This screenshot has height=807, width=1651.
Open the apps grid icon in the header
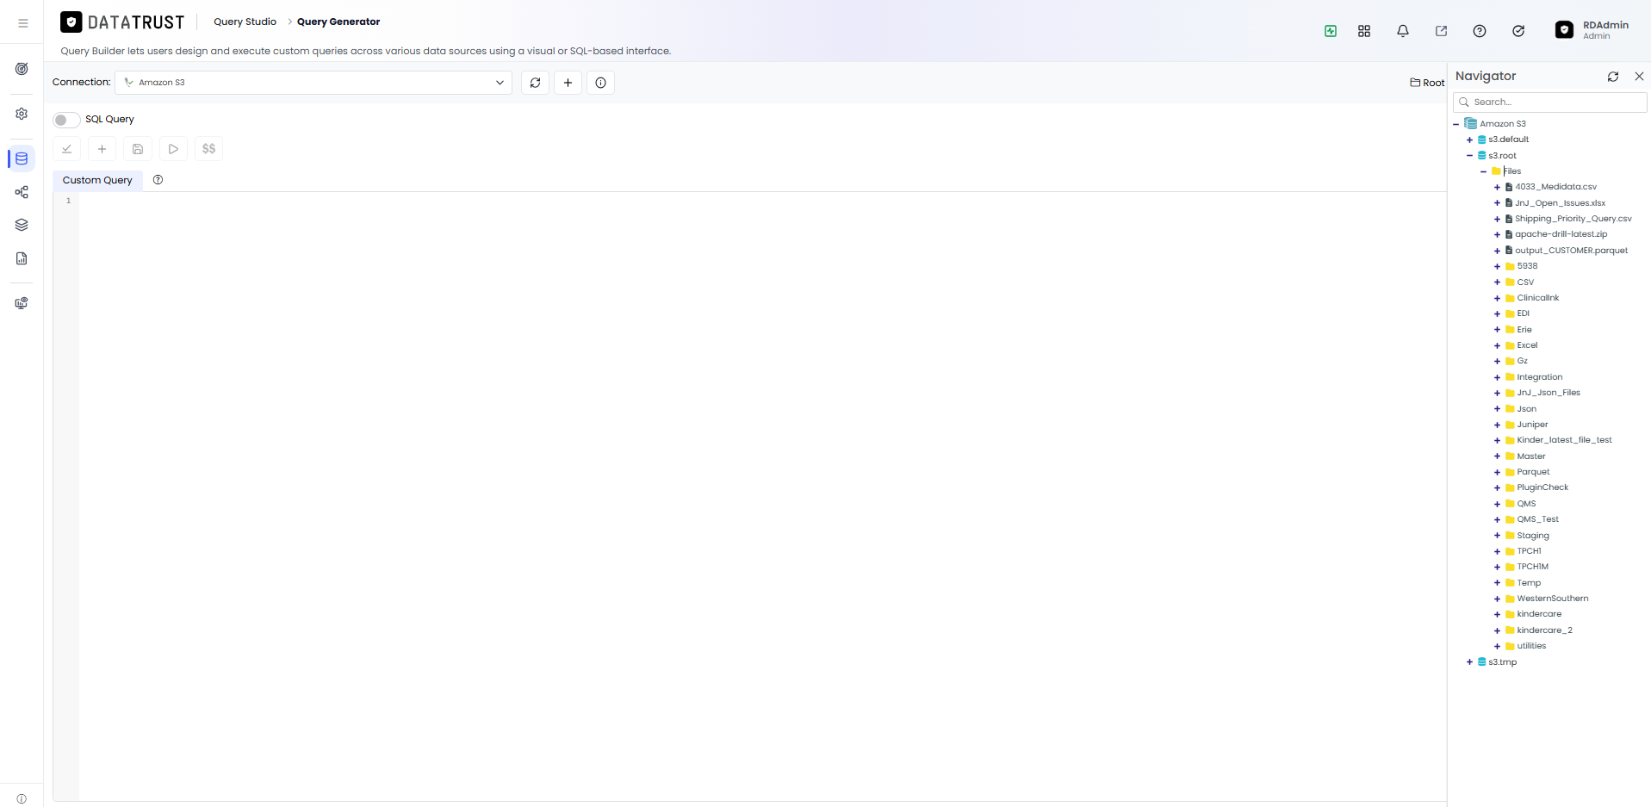coord(1364,31)
